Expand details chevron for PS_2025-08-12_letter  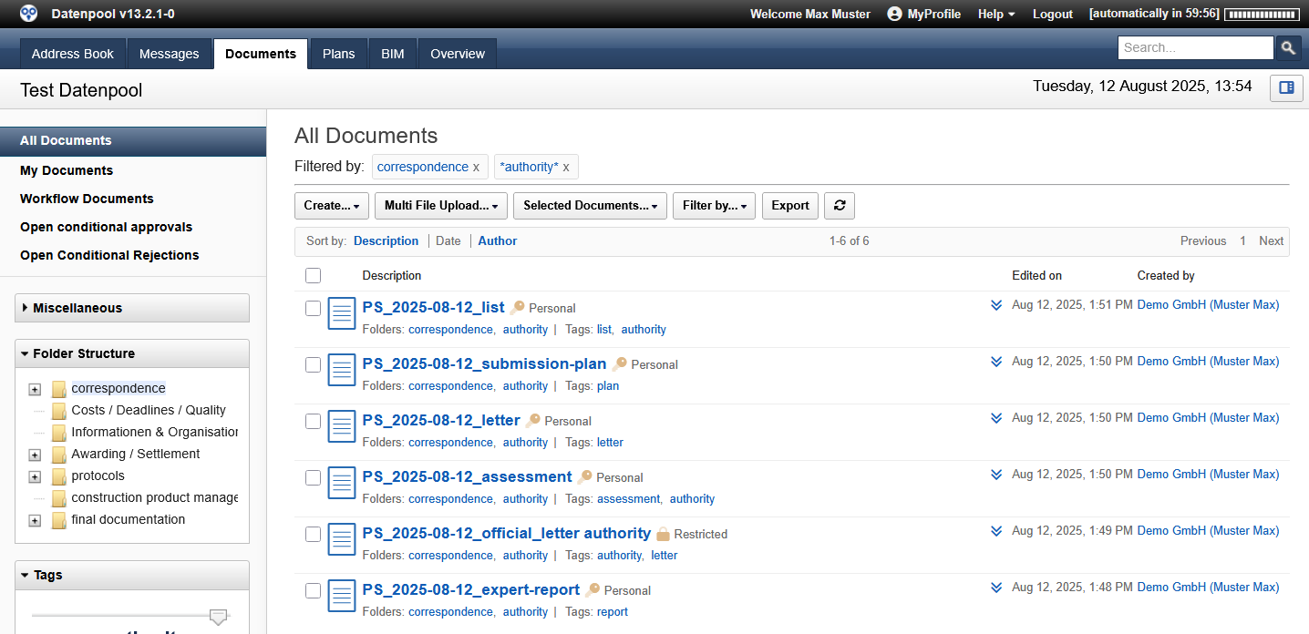coord(996,418)
